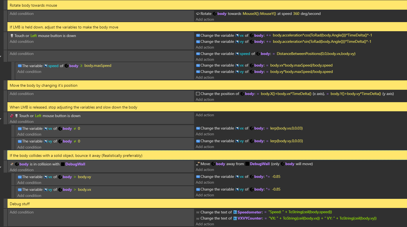
Task: Click the lerp(body.vx,0,0.03) expression
Action: (x=286, y=128)
